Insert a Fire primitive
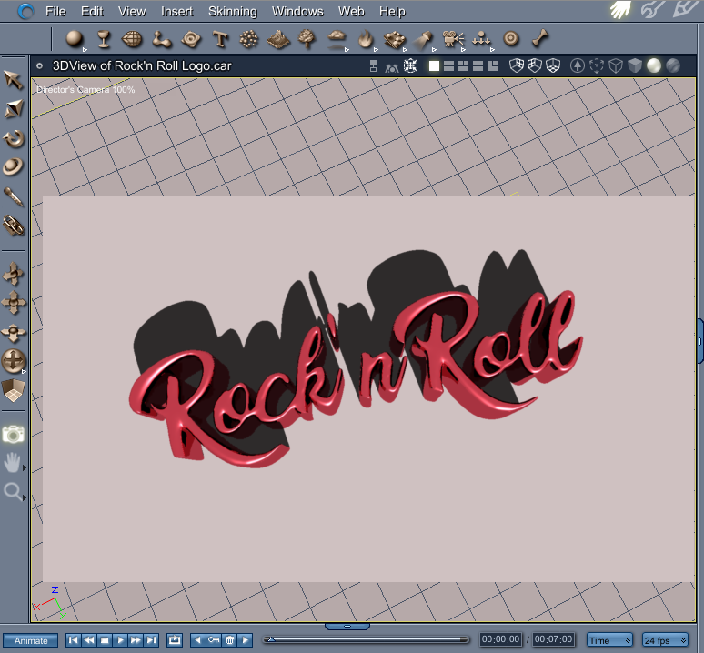 (366, 39)
